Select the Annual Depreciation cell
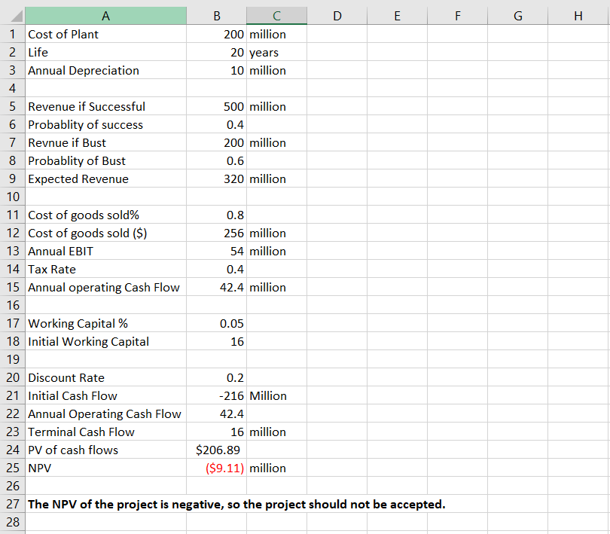This screenshot has width=610, height=534. coord(105,70)
